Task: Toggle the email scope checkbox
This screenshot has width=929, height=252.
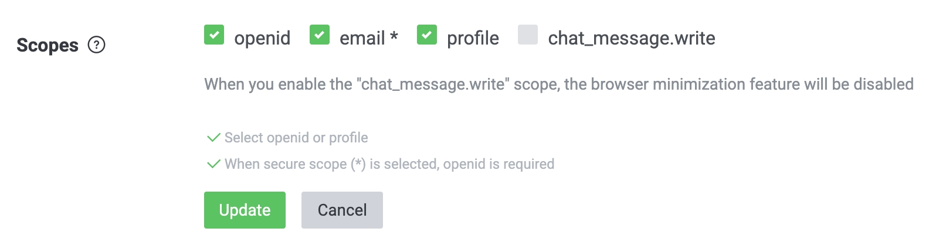Action: (320, 35)
